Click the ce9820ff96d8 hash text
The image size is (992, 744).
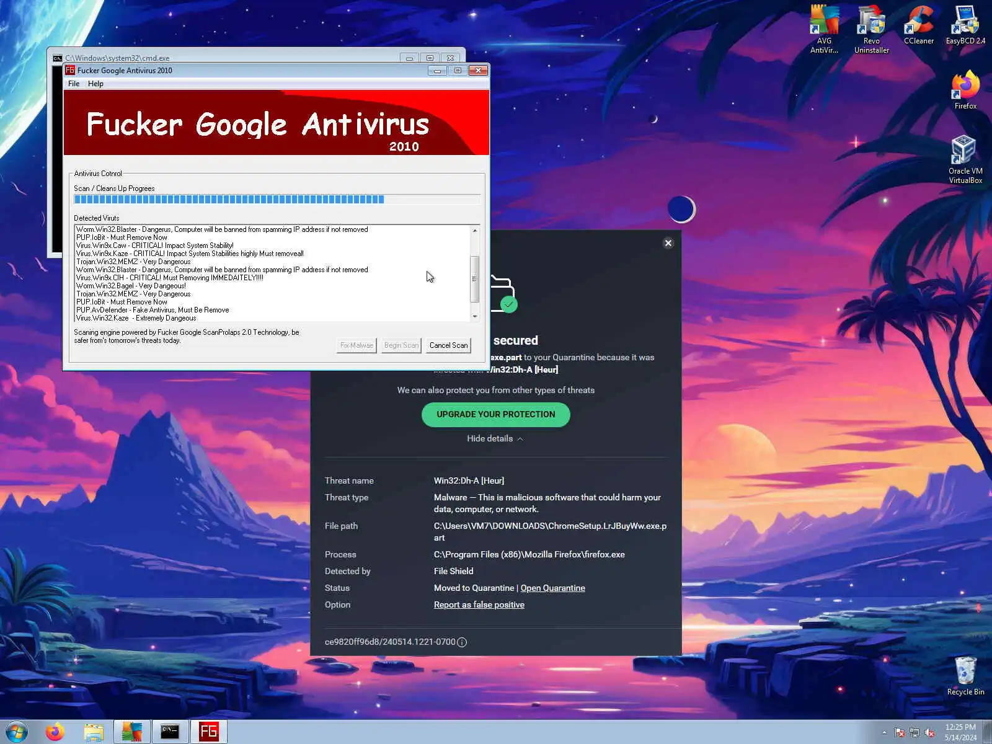point(390,642)
